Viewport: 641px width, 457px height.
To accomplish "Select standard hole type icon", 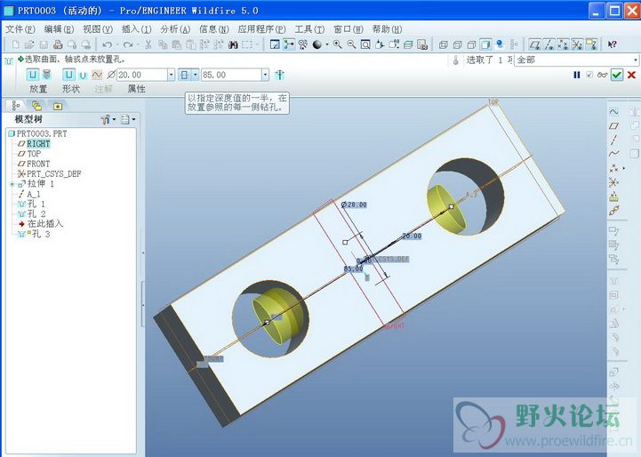I will (46, 75).
